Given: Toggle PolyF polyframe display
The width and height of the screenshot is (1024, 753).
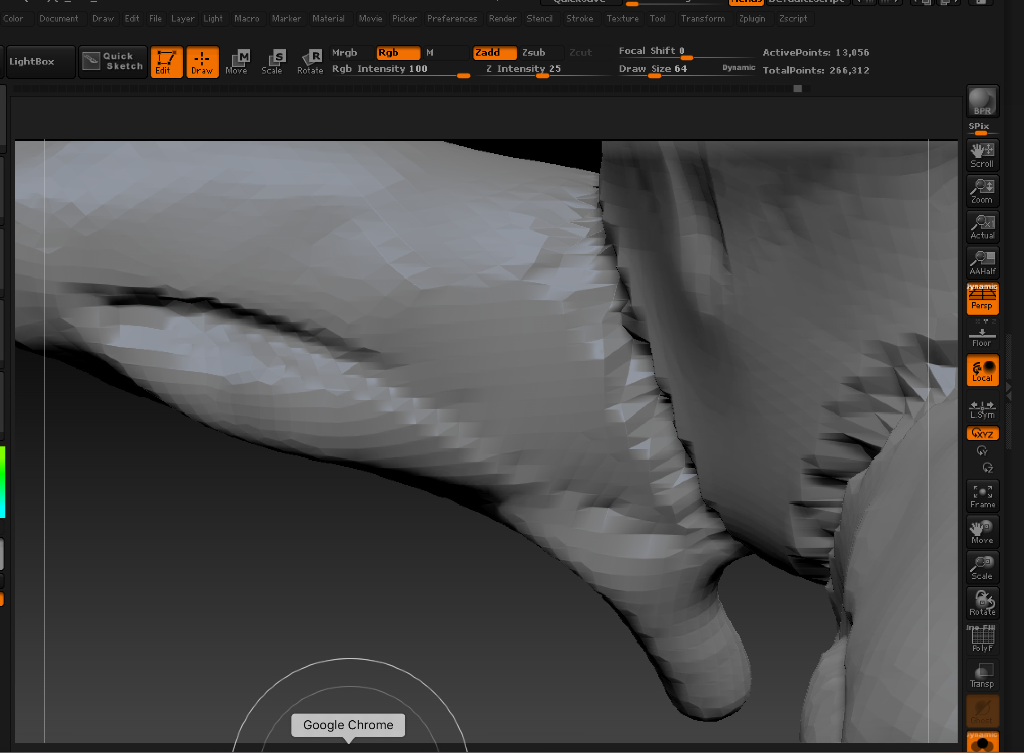Looking at the screenshot, I should (982, 640).
